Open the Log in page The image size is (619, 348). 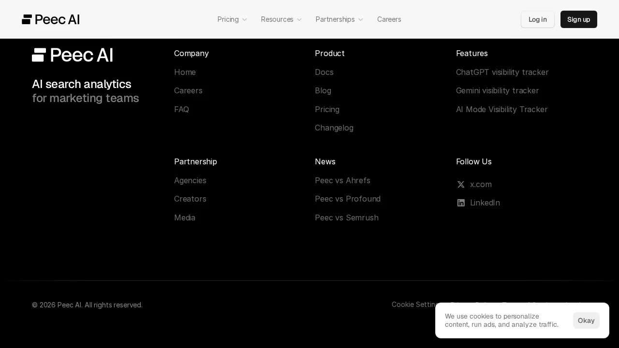tap(537, 19)
